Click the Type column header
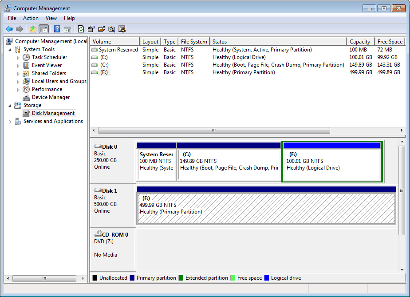410x297 pixels. pos(170,42)
